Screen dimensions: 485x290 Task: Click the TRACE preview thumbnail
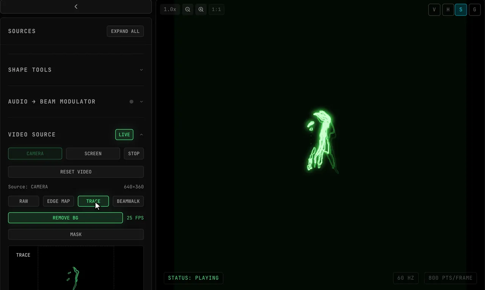(76, 268)
